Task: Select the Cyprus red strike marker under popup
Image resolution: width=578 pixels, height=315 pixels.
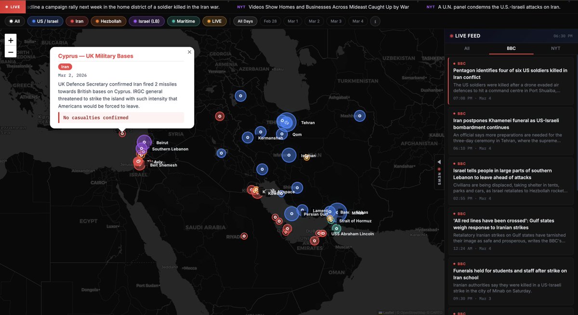Action: 122,133
